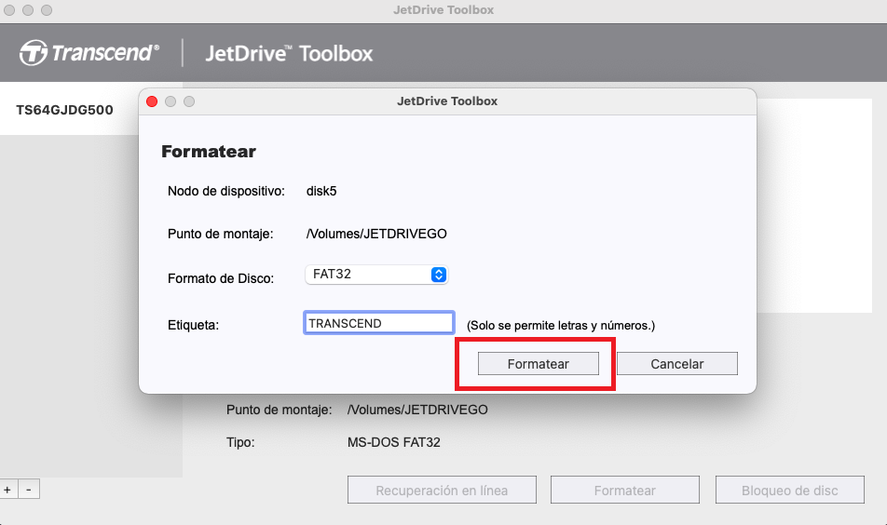This screenshot has height=525, width=887.
Task: Click the Nodo de dispositivo label
Action: (226, 191)
